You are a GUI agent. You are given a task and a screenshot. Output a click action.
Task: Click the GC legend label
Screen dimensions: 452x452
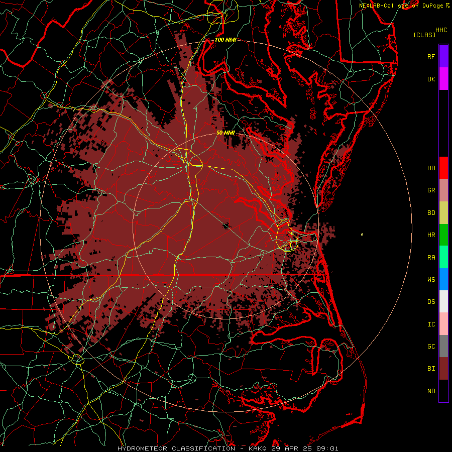click(431, 347)
